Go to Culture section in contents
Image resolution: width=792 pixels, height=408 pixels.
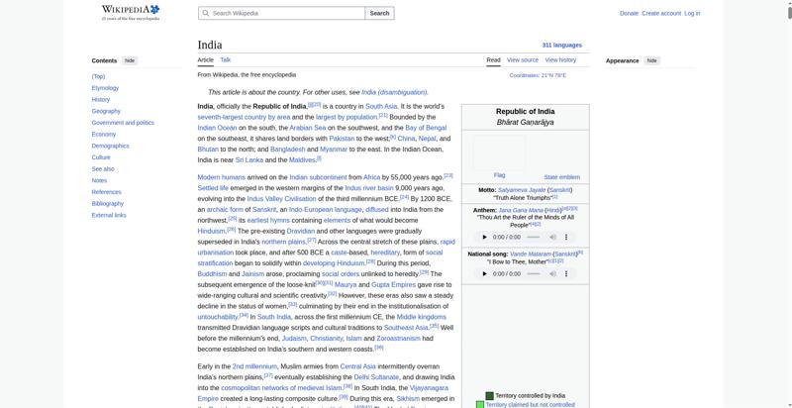(x=101, y=157)
